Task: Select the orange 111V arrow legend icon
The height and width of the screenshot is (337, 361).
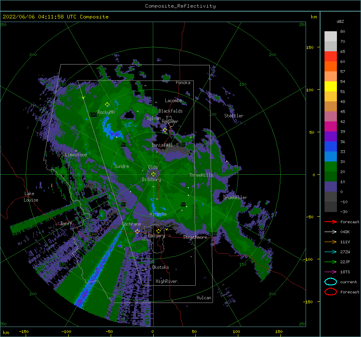Action: [331, 242]
